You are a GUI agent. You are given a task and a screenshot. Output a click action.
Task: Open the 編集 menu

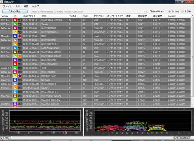26,6
